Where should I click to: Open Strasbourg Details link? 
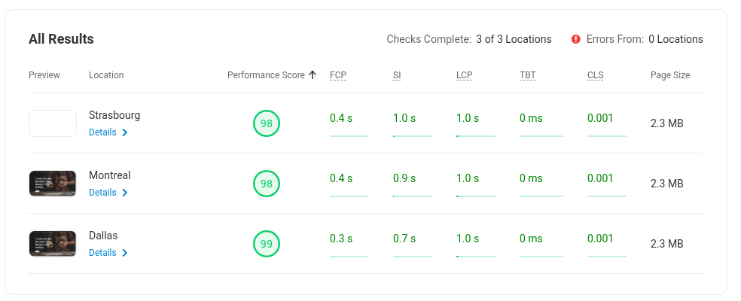pyautogui.click(x=102, y=132)
